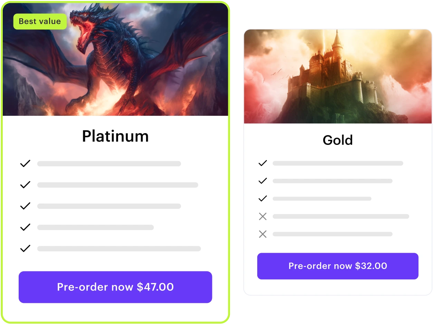Click the second checkmark in Gold list
Screen dimensions: 433x324
pos(263,181)
